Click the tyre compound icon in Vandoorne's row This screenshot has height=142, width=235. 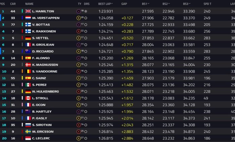coord(79,71)
